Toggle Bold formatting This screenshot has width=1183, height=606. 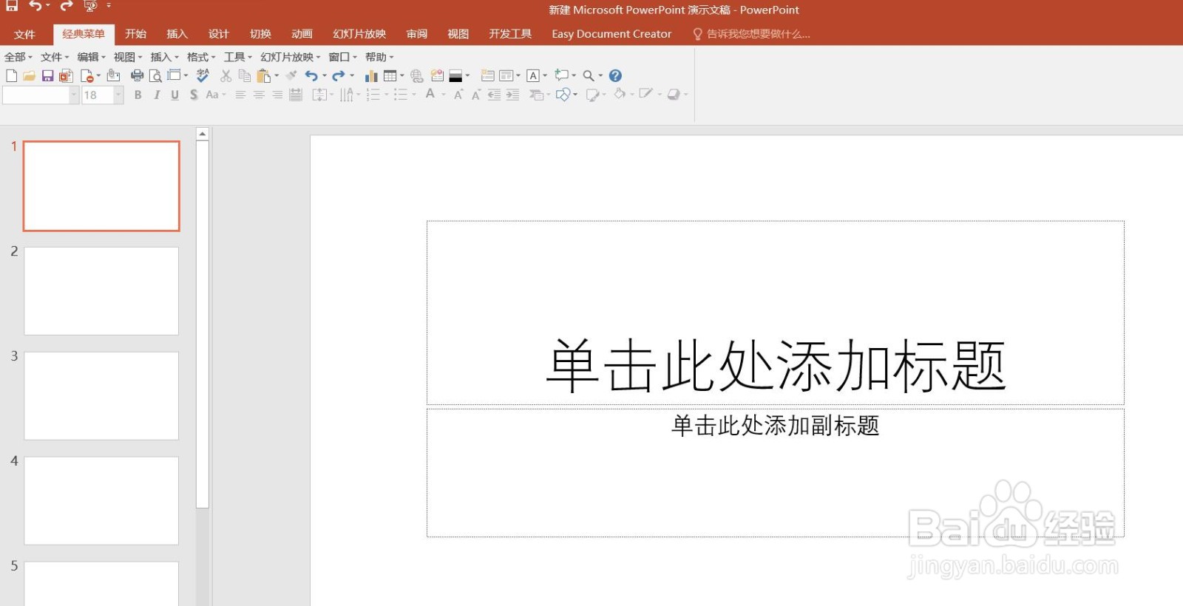point(138,95)
